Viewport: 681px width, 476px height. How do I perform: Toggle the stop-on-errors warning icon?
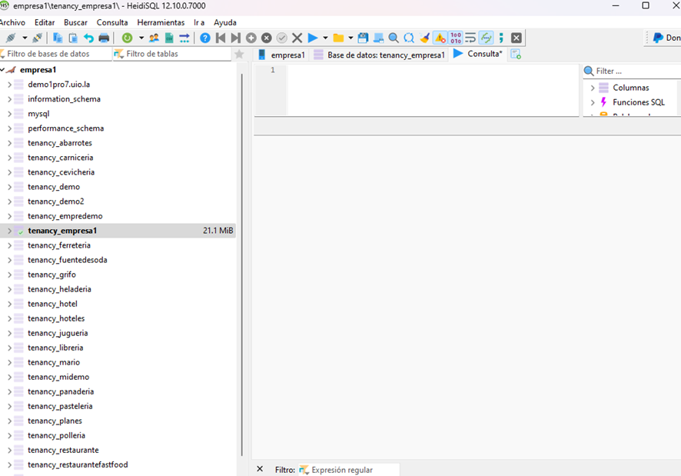pyautogui.click(x=440, y=38)
